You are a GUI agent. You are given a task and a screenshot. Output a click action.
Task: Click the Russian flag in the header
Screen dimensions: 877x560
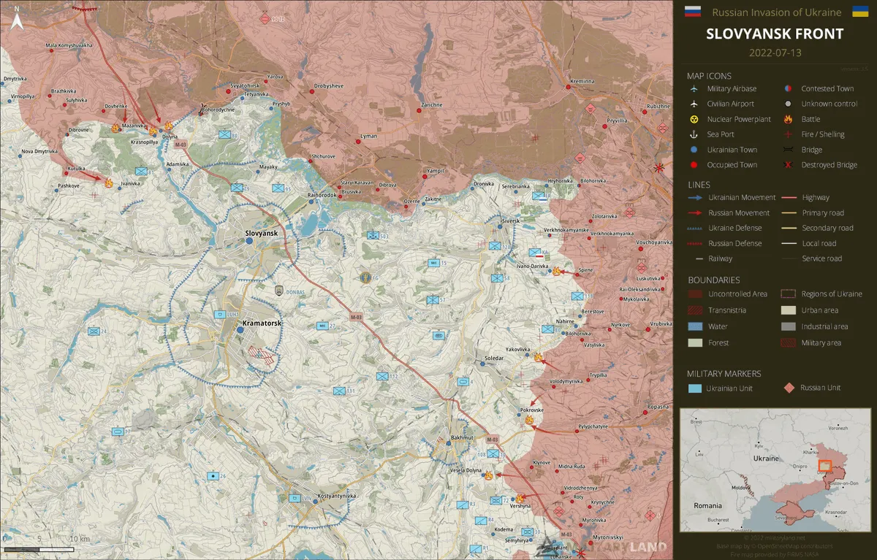692,12
